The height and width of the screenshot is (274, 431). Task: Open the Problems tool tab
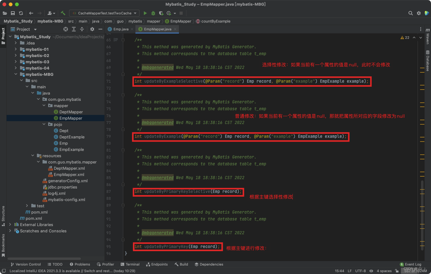tap(80, 264)
